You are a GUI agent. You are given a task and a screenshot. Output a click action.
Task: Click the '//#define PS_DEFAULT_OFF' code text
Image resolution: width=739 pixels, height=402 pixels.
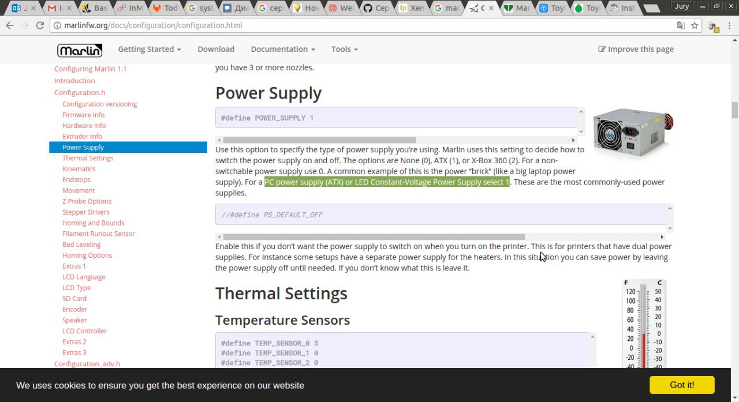tap(272, 215)
